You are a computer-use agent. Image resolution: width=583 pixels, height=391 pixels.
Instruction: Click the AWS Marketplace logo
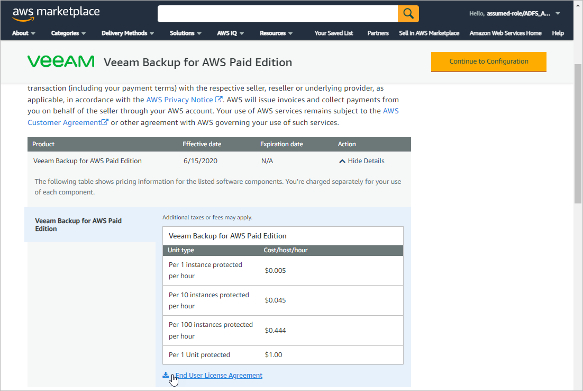click(56, 14)
